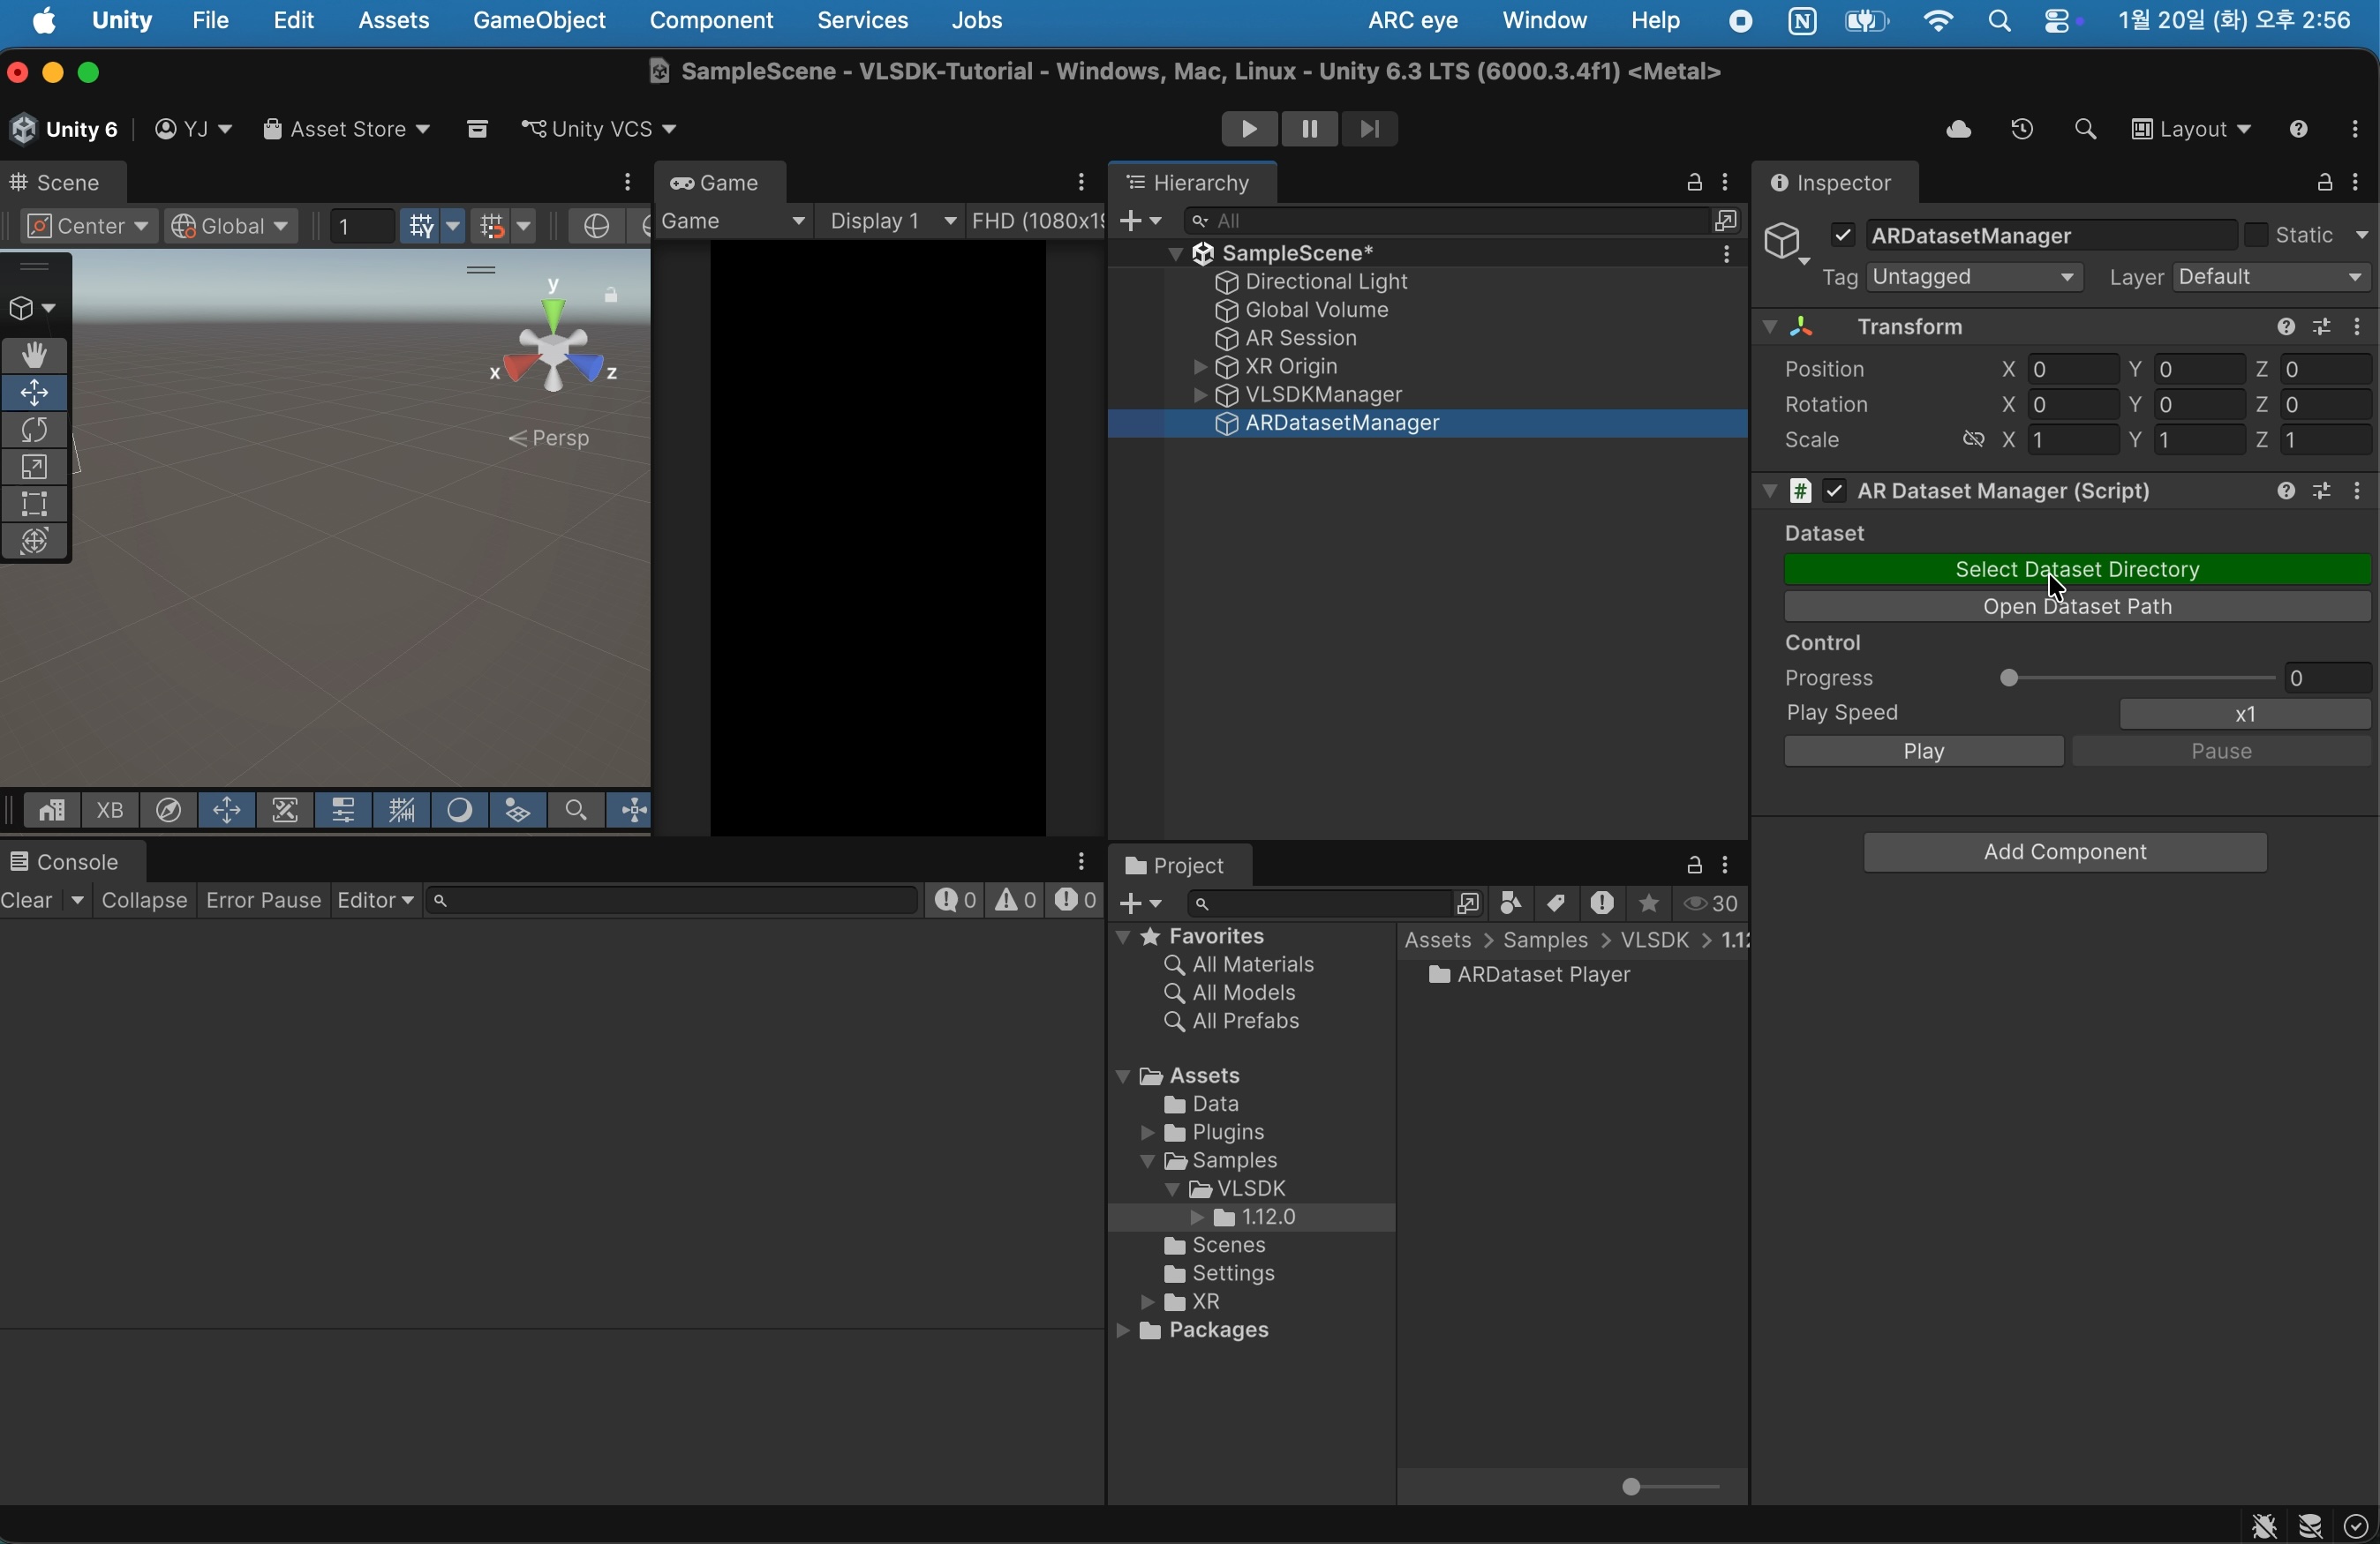Toggle ARDatasetManager active checkbox

(1843, 236)
